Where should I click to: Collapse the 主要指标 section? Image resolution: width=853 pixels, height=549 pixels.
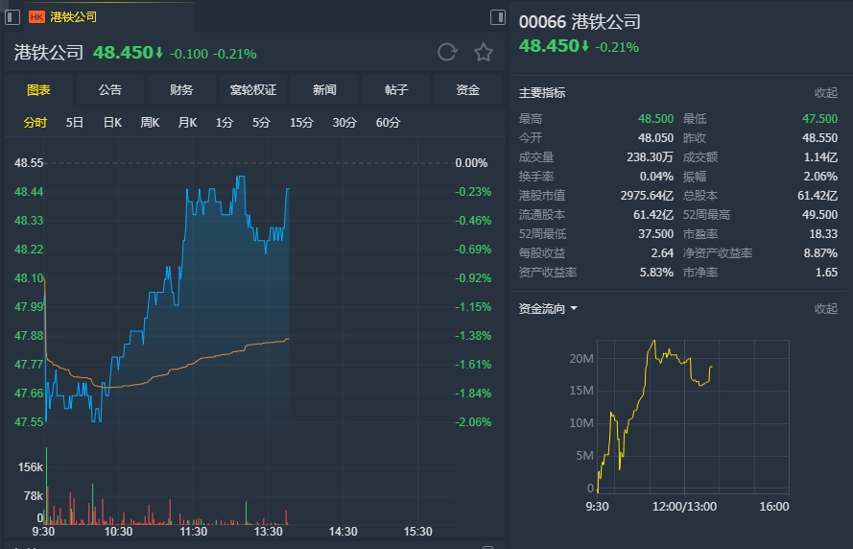(x=825, y=93)
